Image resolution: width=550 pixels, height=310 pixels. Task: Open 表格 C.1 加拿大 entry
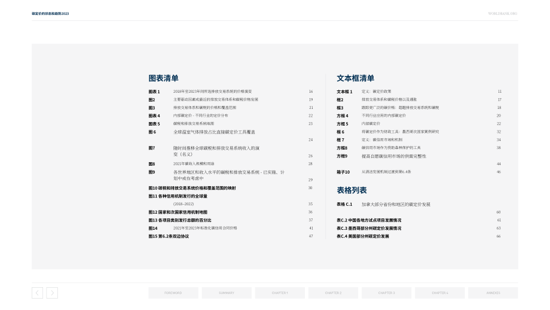(419, 208)
